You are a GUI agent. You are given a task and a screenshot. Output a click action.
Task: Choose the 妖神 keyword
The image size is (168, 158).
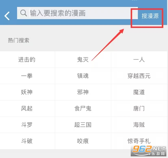coord(27,92)
